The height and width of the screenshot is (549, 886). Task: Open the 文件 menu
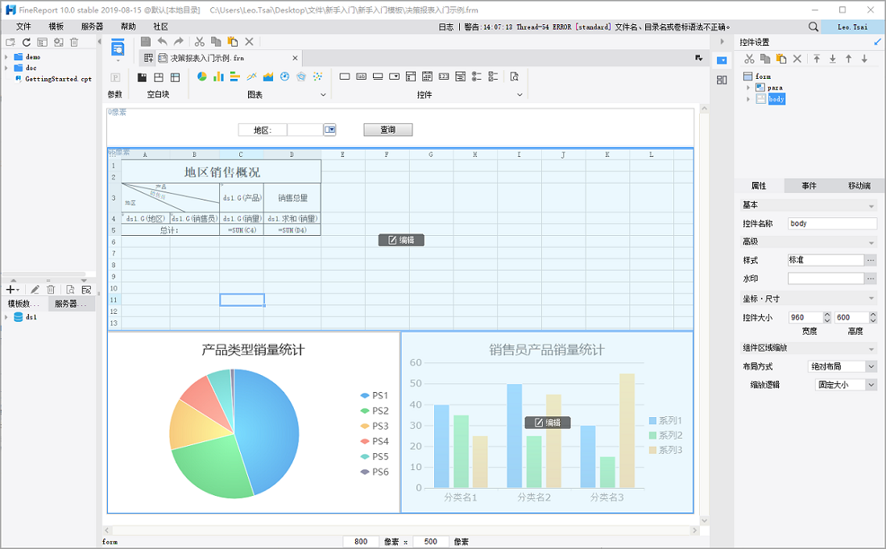23,27
